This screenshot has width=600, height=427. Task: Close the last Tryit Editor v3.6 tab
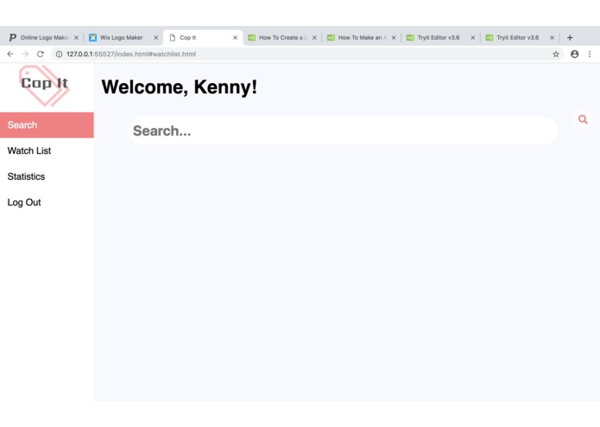point(552,37)
